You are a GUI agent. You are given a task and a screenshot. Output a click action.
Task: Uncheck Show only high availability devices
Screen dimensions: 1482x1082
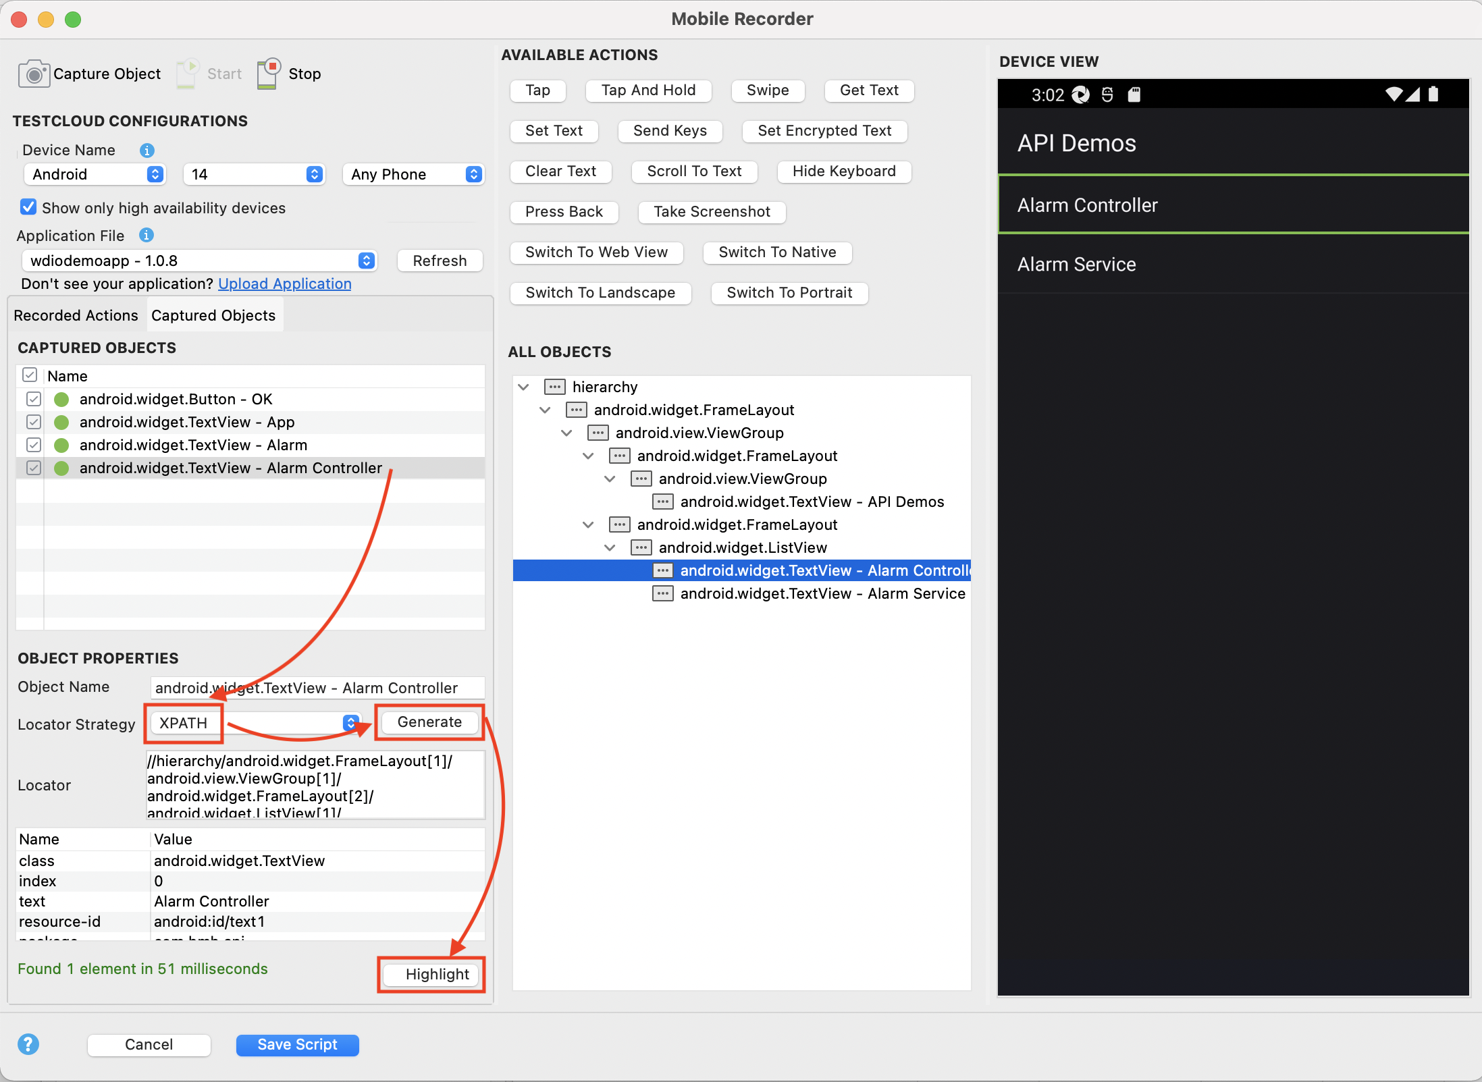coord(28,207)
